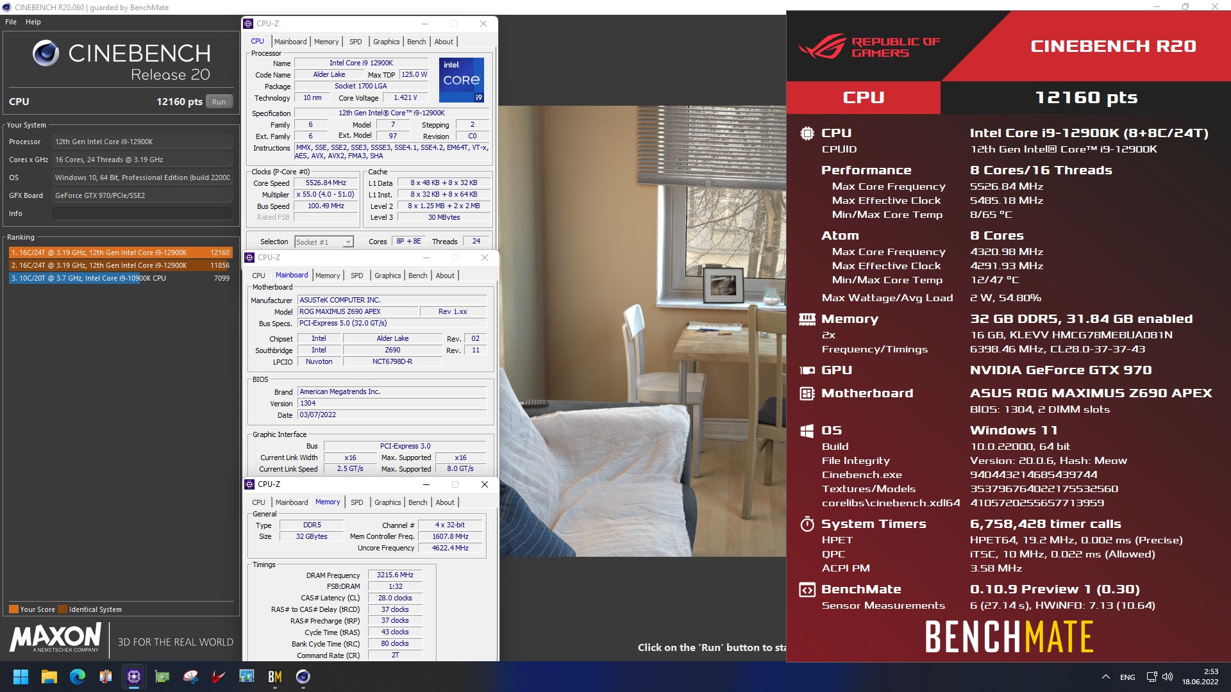Select the i9-10900K ranking entry scoring 7099
The width and height of the screenshot is (1231, 692).
pyautogui.click(x=120, y=278)
